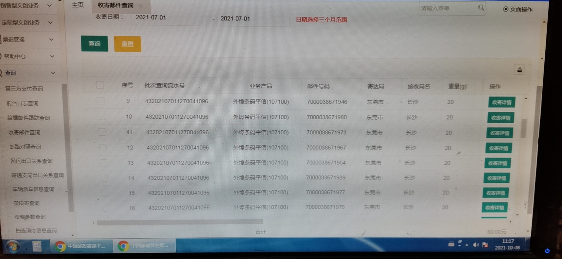562x259 pixels.
Task: Click the green 查询 search button
Action: click(x=95, y=44)
